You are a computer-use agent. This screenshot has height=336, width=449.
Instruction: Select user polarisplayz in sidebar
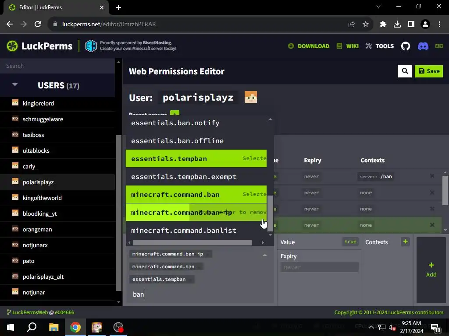(57, 182)
